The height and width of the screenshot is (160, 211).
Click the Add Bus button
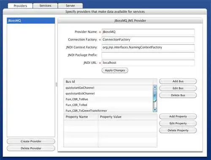[178, 81]
